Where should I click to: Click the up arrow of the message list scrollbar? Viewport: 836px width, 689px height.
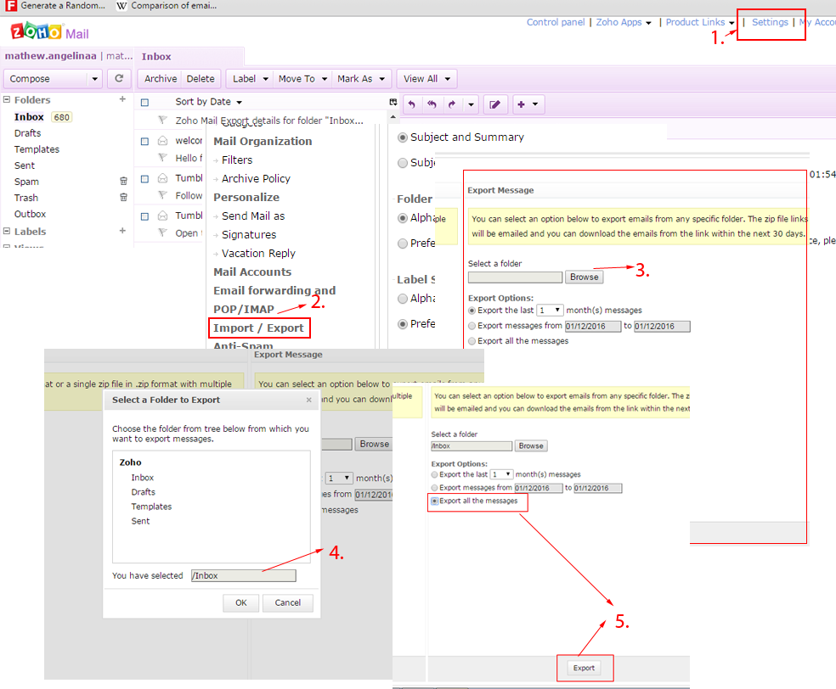coord(393,116)
